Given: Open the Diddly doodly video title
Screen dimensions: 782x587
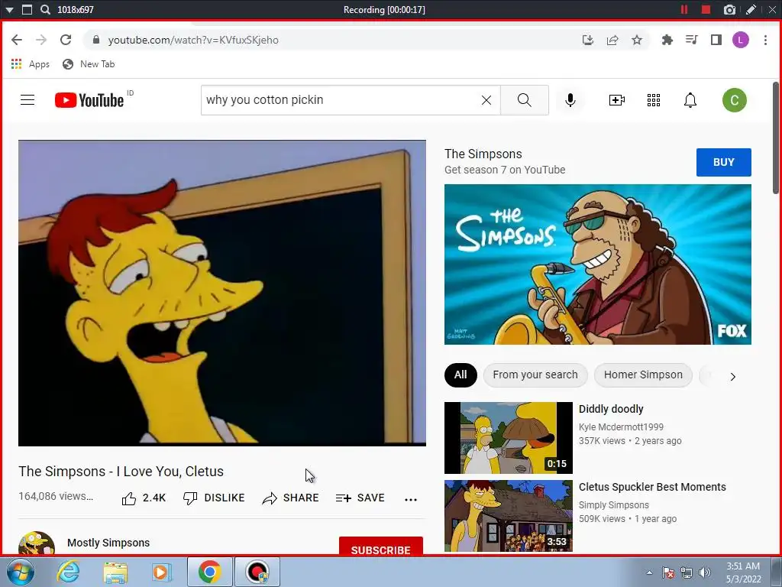Looking at the screenshot, I should pos(610,409).
